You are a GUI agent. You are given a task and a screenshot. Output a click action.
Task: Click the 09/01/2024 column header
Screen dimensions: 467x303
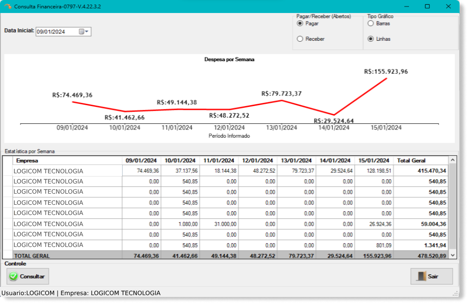click(x=141, y=161)
